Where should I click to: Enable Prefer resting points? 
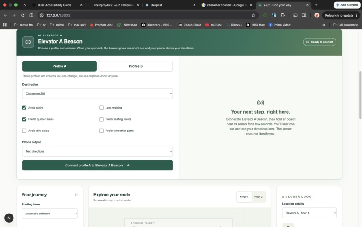pos(102,119)
